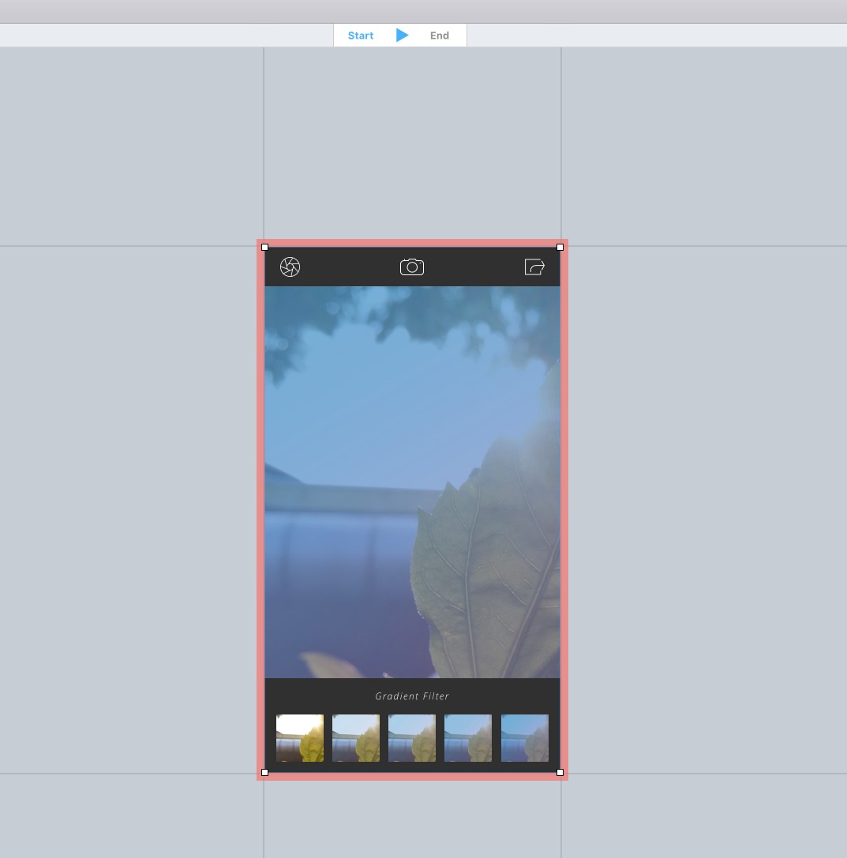Choose the middle filter thumbnail

[x=412, y=738]
